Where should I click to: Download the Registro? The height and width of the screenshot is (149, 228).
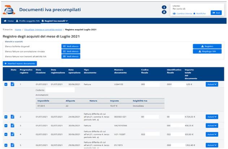pyautogui.click(x=207, y=46)
